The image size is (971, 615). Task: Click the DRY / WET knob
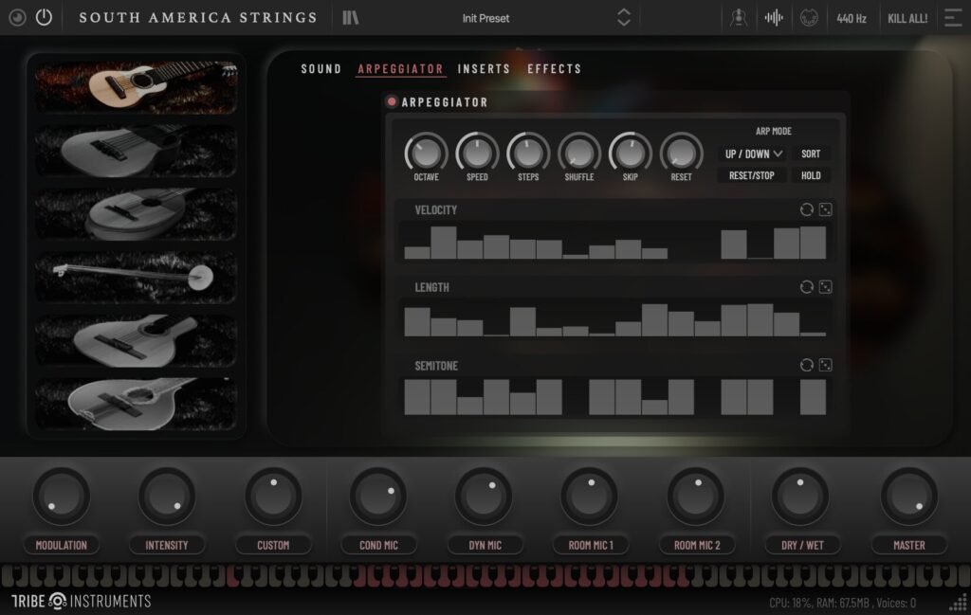(800, 497)
